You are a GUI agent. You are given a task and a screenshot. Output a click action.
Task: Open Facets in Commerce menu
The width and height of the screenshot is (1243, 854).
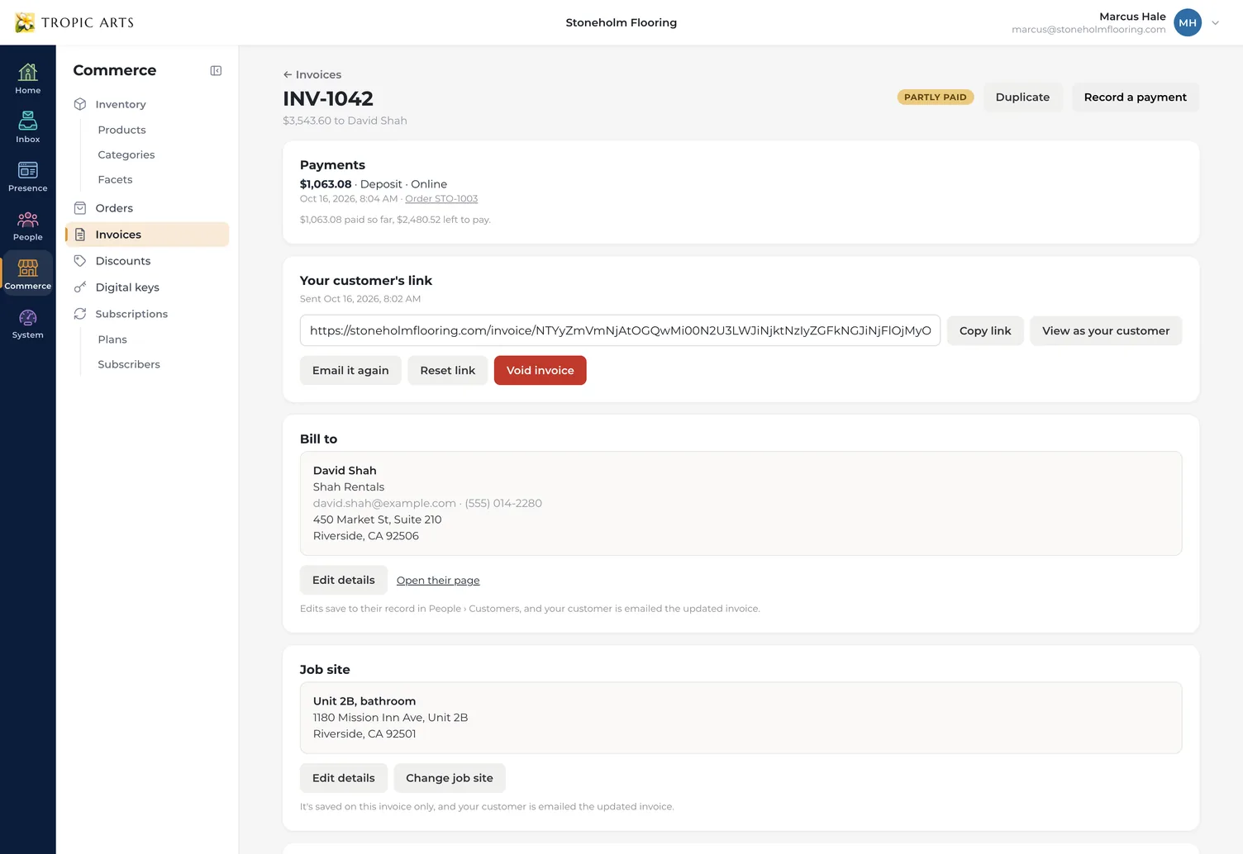115,179
